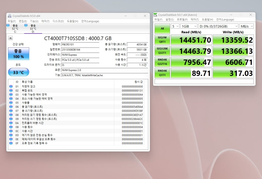The width and height of the screenshot is (262, 179).
Task: Click the status dot of attribute 04
Action: (x=11, y=99)
